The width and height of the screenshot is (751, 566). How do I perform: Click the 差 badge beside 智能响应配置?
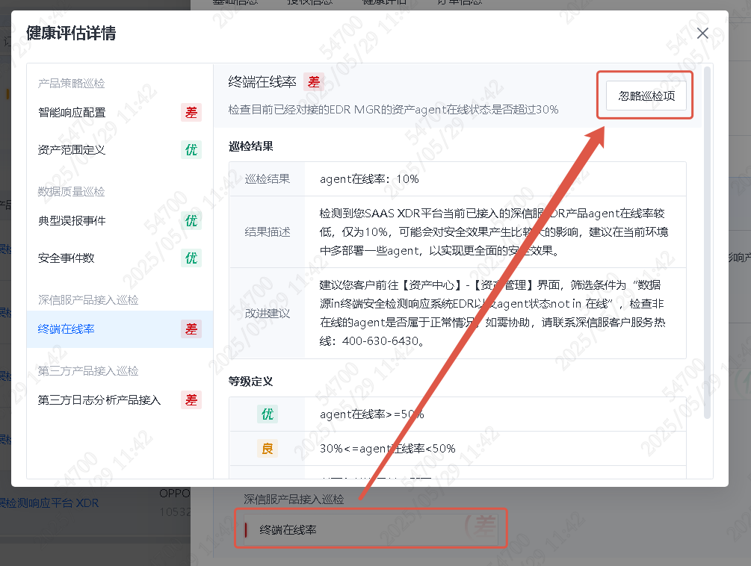click(x=191, y=113)
